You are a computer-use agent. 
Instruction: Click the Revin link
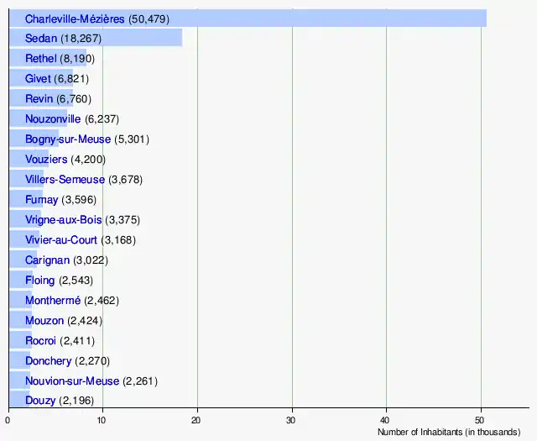point(39,99)
